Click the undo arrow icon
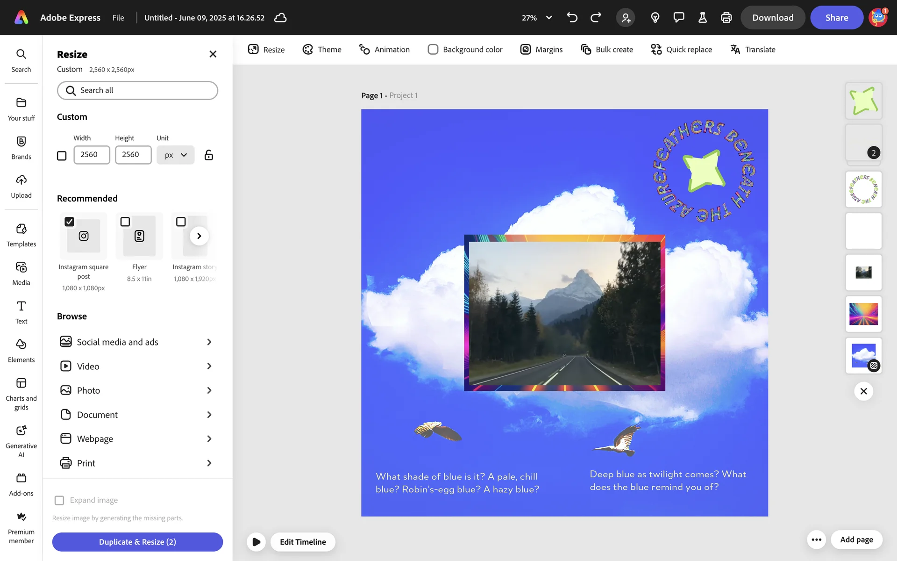The width and height of the screenshot is (897, 561). click(572, 18)
